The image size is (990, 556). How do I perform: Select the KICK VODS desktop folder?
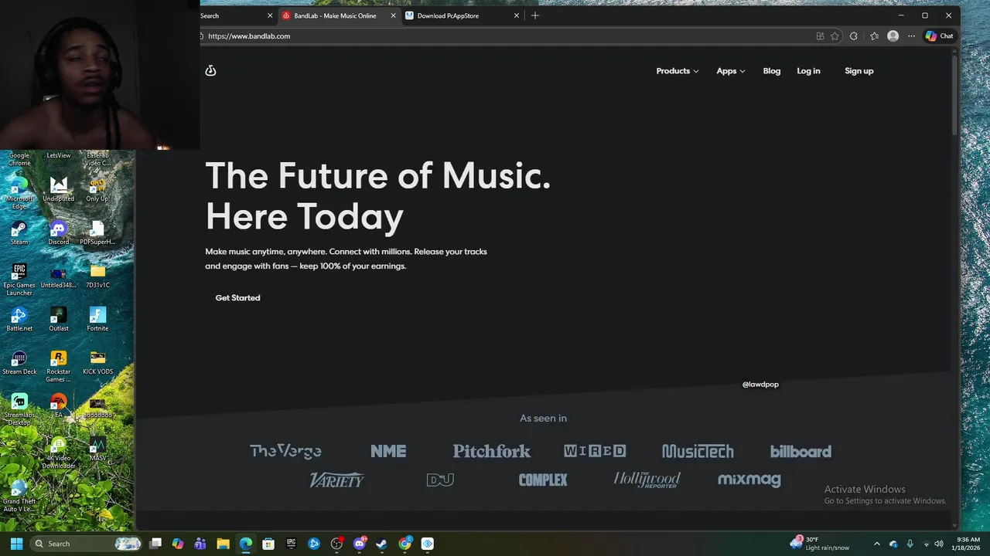(97, 362)
